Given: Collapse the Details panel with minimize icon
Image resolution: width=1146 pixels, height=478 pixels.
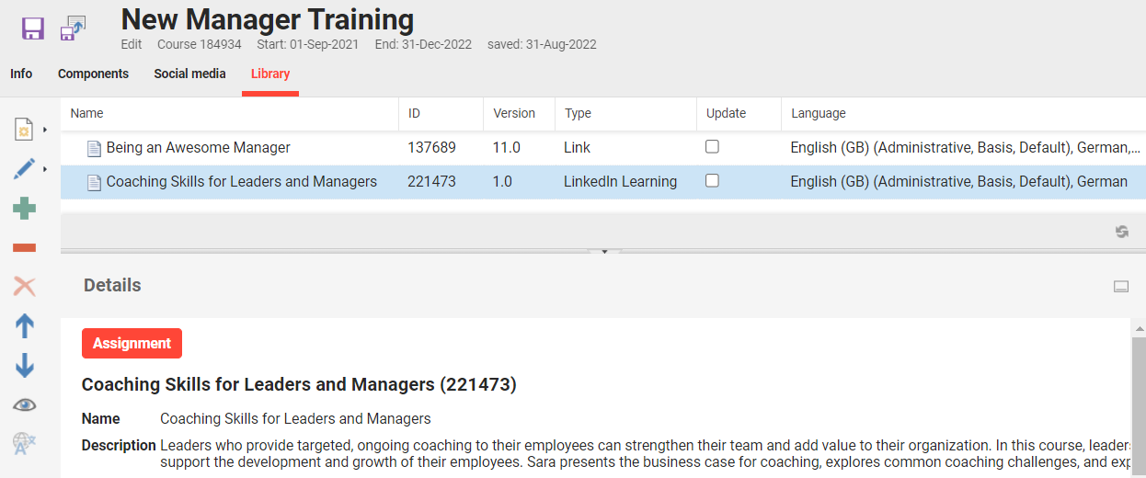Looking at the screenshot, I should [1121, 287].
